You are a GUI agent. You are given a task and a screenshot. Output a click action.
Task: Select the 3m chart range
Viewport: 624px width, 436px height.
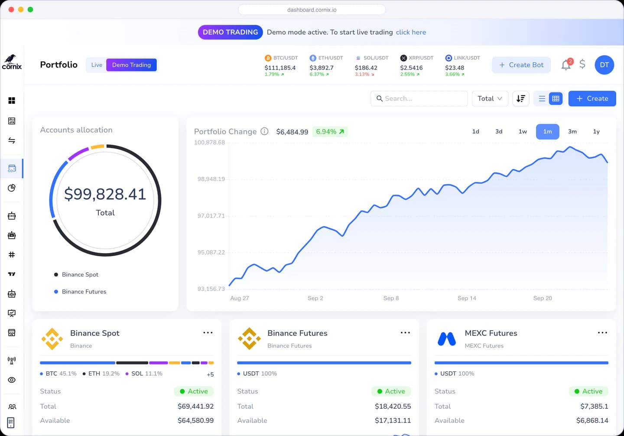572,131
